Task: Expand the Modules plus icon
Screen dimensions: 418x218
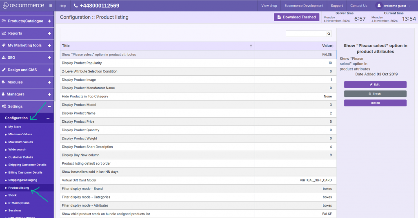Action: pyautogui.click(x=49, y=82)
